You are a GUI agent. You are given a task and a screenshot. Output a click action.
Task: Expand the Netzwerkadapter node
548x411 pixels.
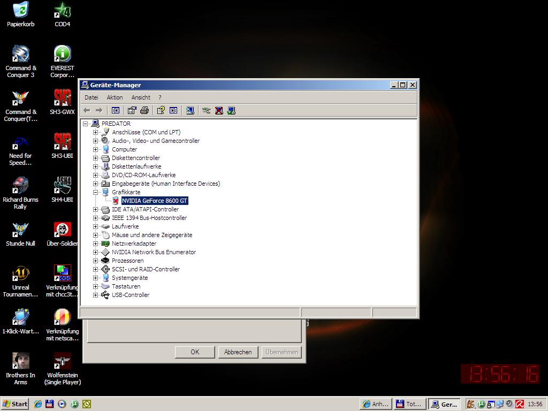(95, 243)
